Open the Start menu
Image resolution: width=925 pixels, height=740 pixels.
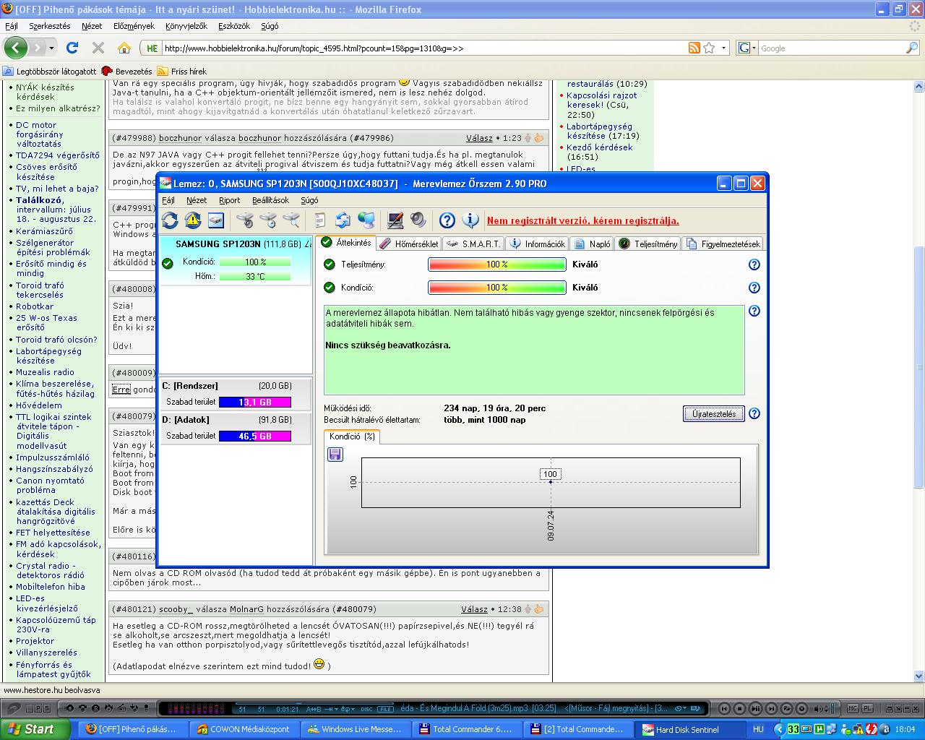35,729
